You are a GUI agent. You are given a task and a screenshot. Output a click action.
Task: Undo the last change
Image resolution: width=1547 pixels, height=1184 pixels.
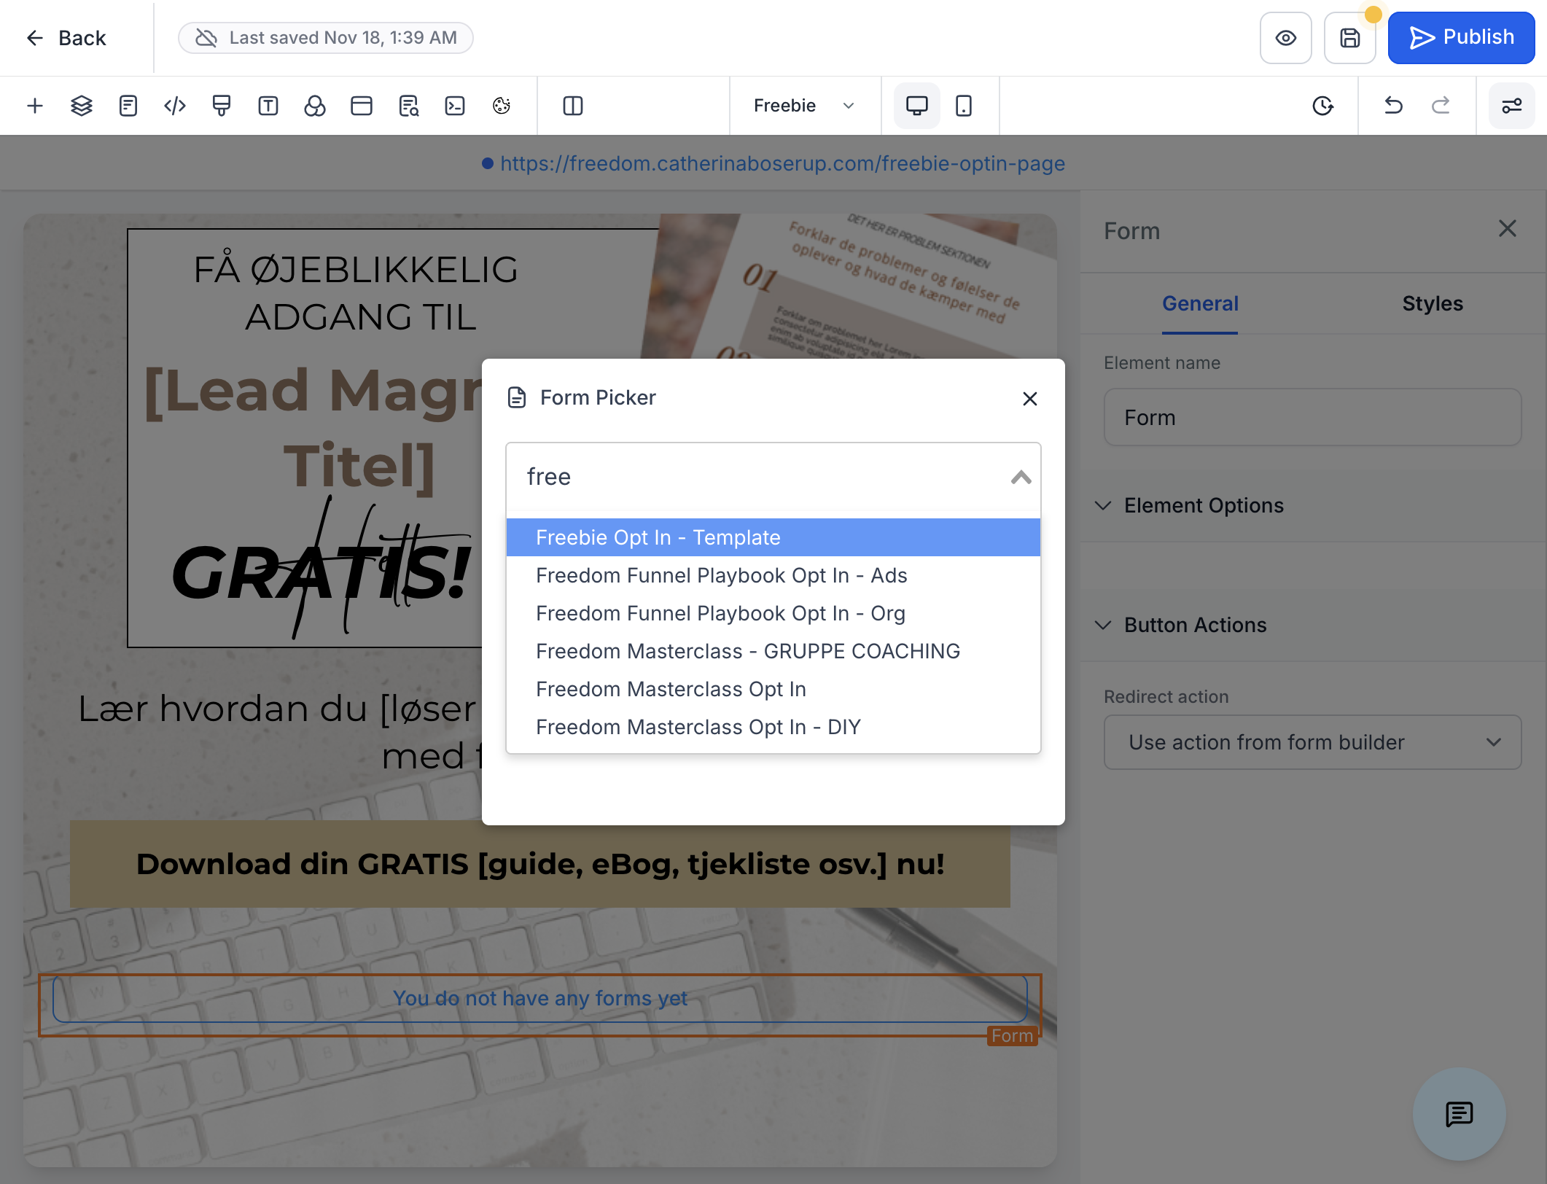[1393, 106]
